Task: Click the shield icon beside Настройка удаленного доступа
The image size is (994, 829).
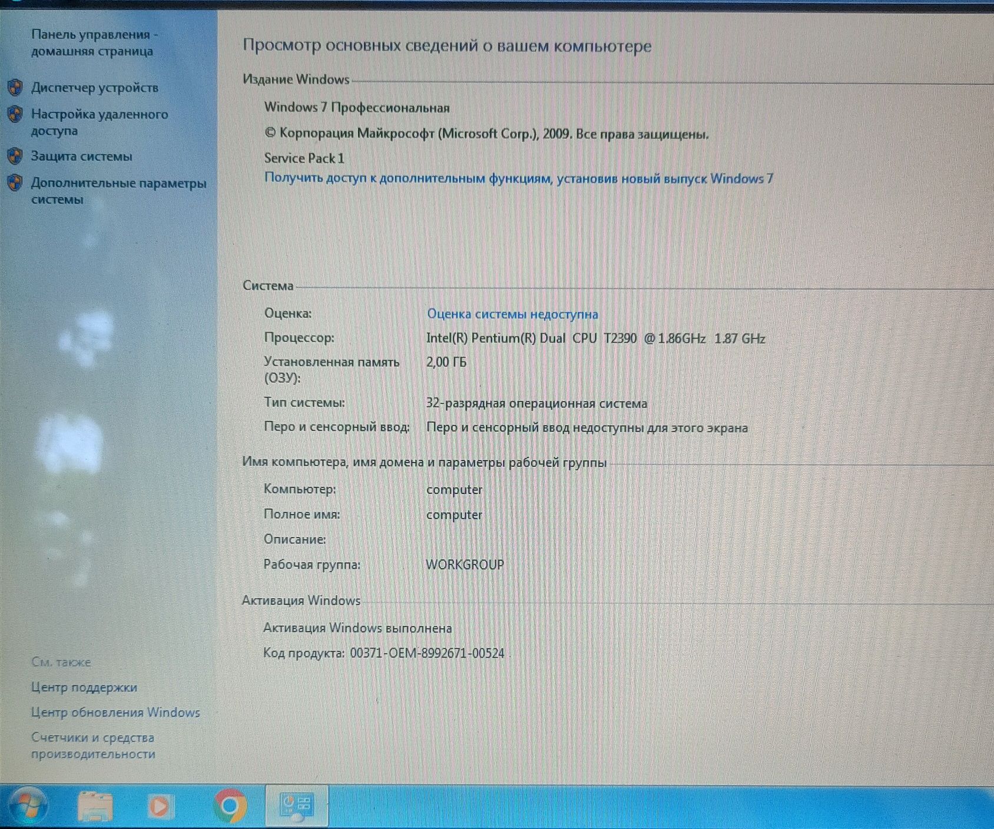Action: click(x=15, y=114)
